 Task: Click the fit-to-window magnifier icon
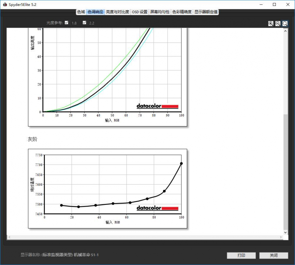[285, 23]
